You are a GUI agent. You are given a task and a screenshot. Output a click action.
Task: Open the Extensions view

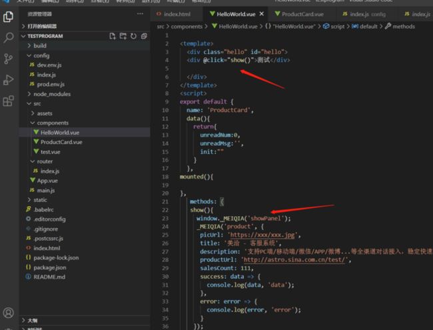8,101
